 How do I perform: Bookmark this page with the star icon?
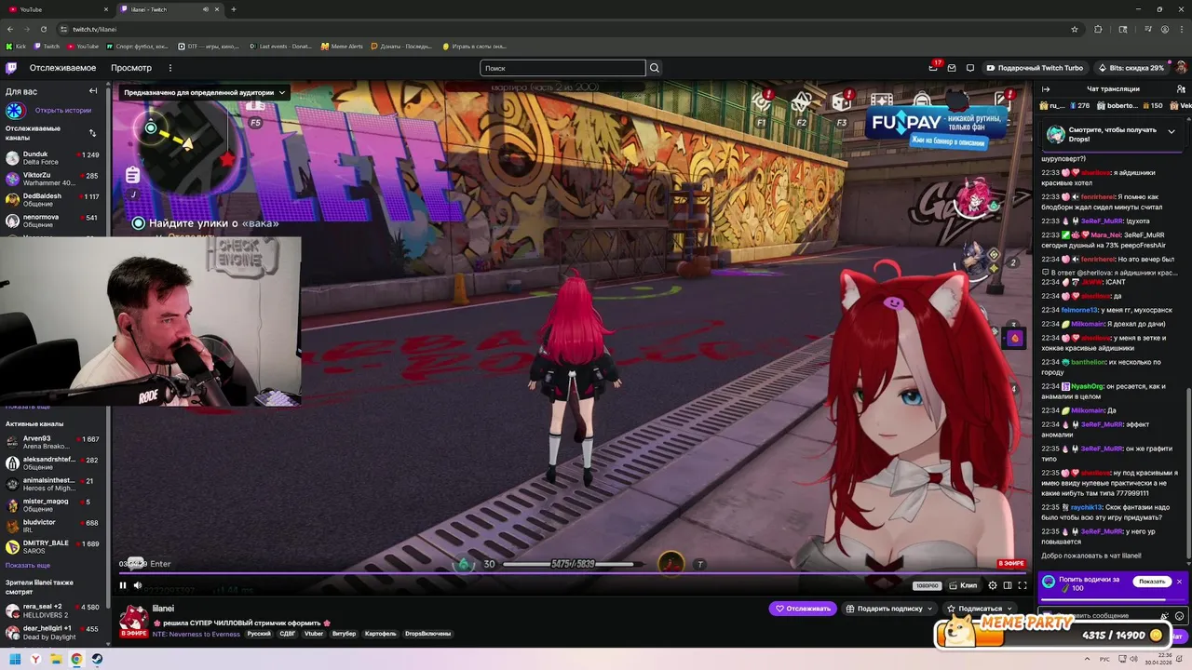coord(1075,29)
